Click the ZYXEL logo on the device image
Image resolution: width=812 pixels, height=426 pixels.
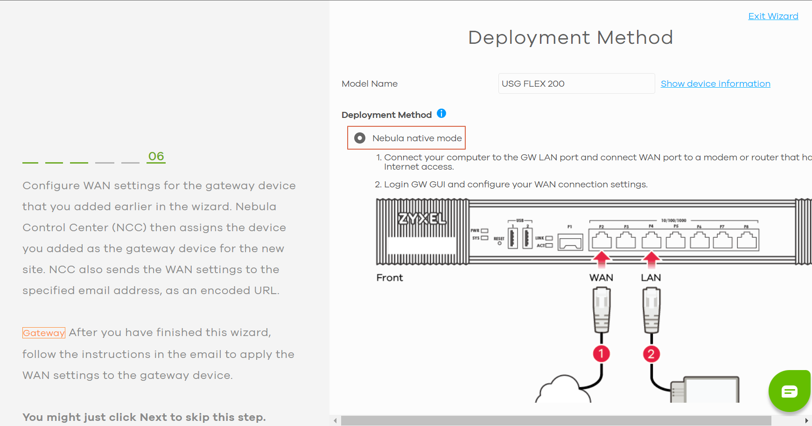422,218
